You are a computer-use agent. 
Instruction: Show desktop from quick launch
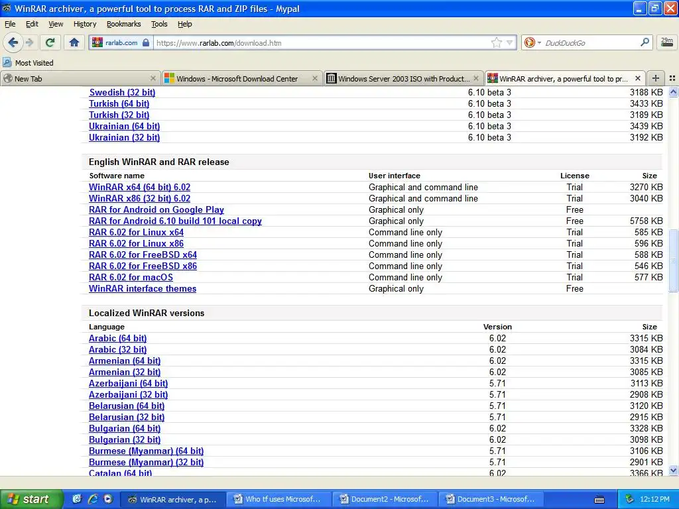click(x=77, y=499)
